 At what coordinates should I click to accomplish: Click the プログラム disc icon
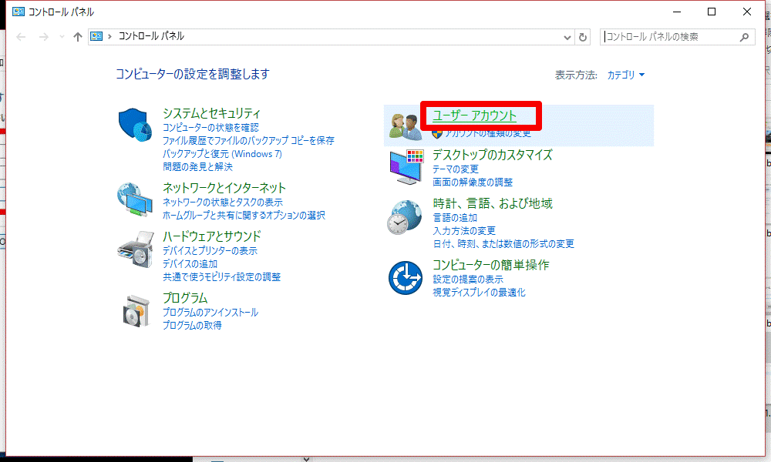coord(136,310)
